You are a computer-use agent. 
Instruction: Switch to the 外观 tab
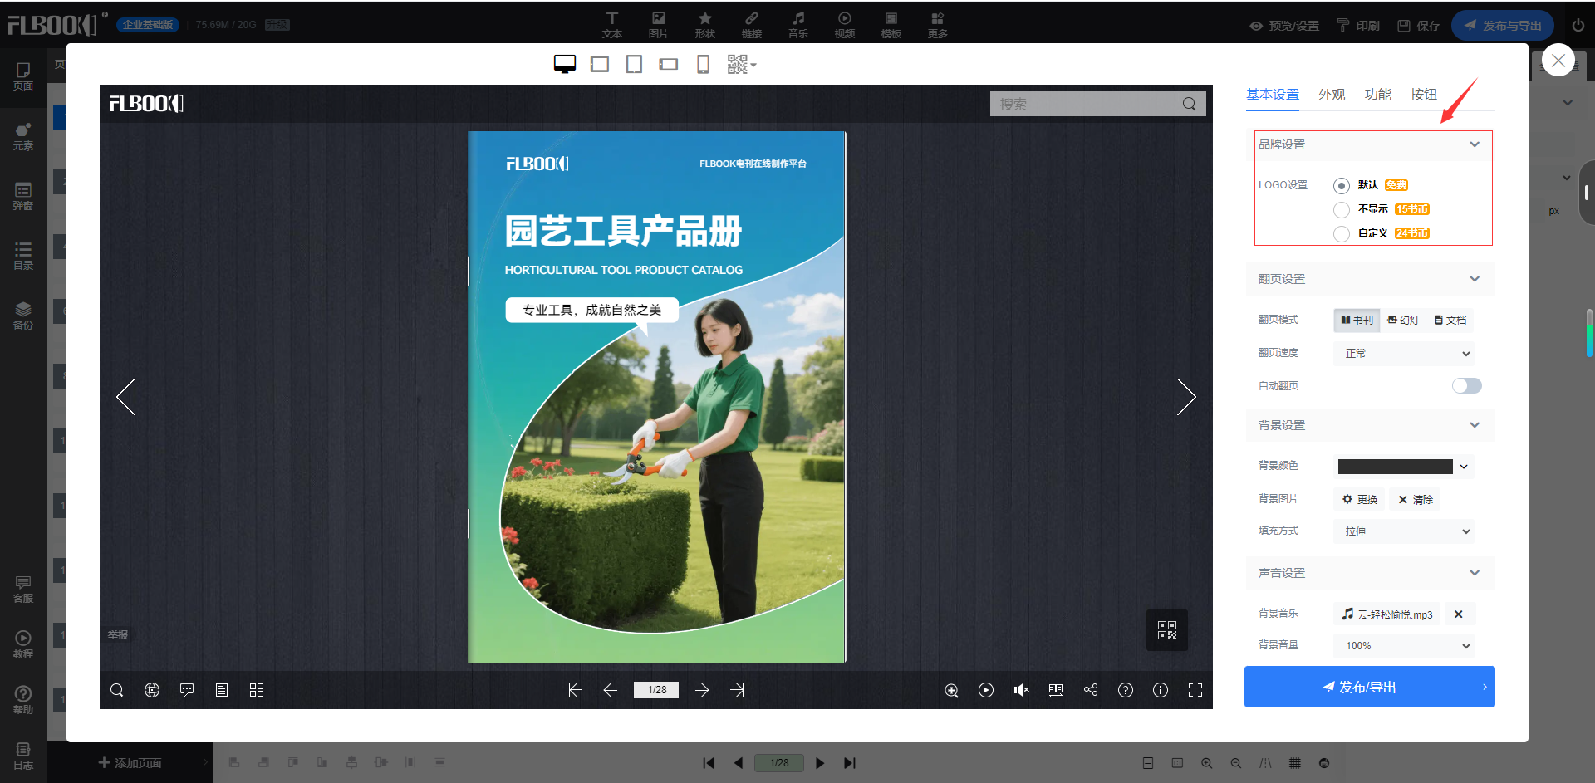(1331, 95)
